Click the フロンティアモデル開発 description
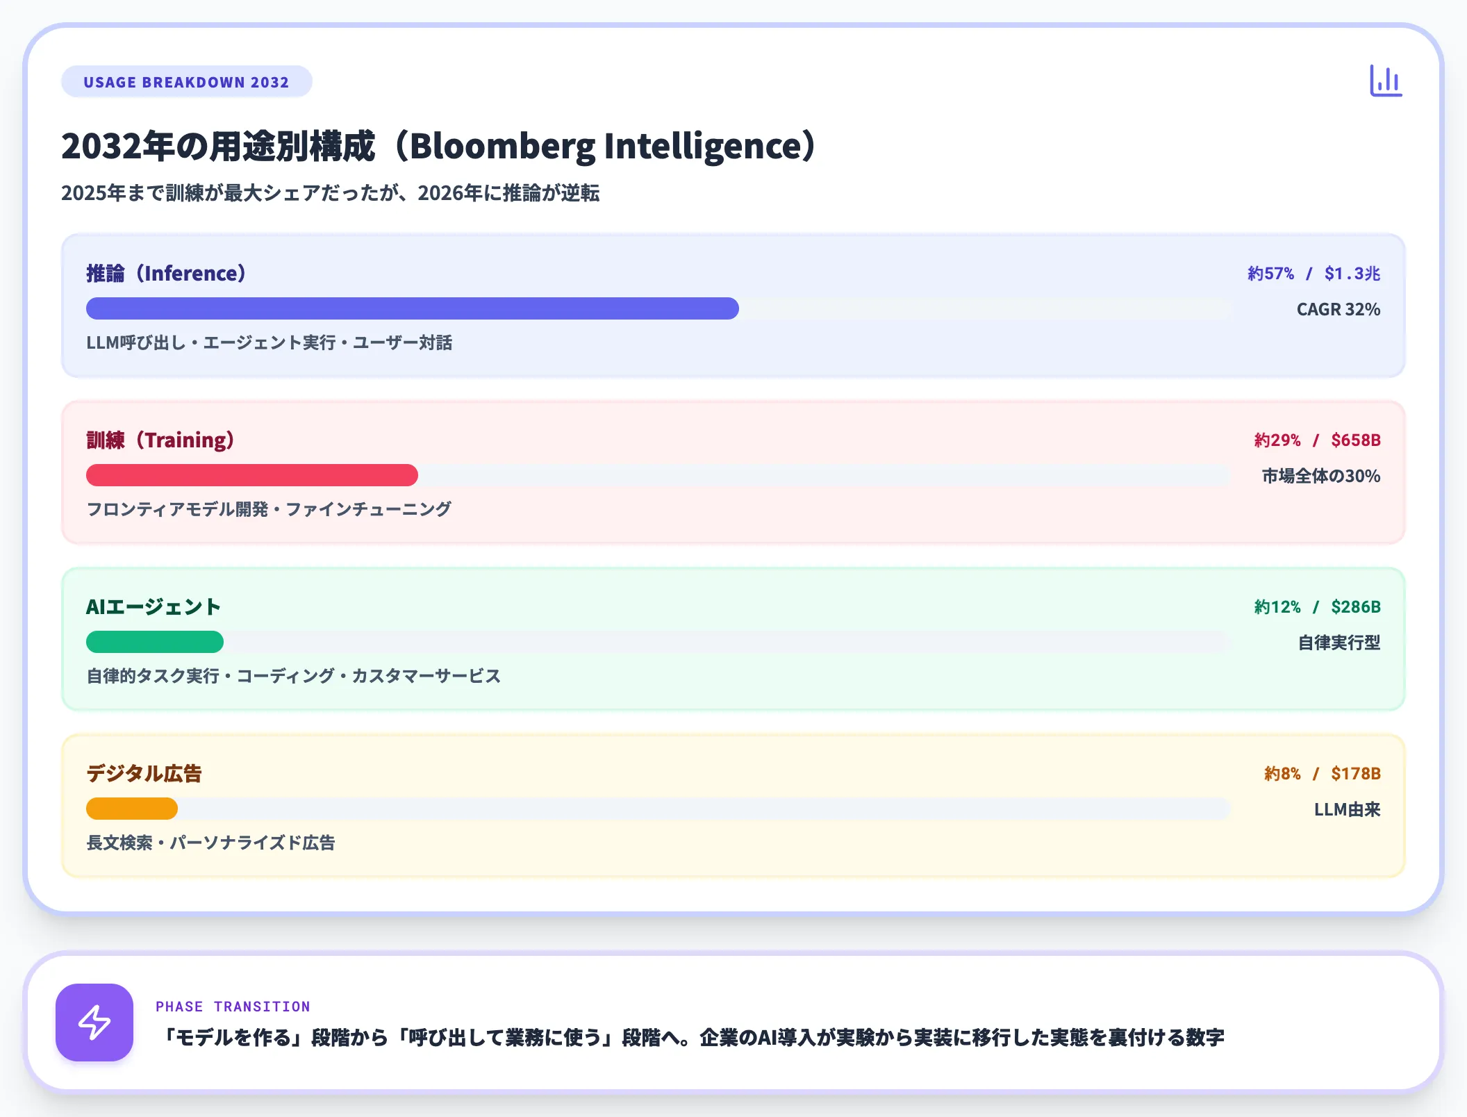Viewport: 1467px width, 1117px height. pyautogui.click(x=269, y=509)
